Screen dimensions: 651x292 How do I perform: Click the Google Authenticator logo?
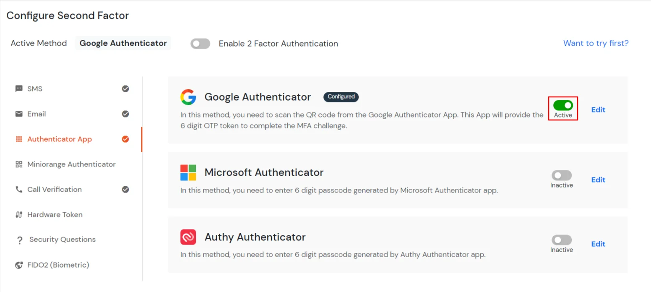pyautogui.click(x=188, y=97)
